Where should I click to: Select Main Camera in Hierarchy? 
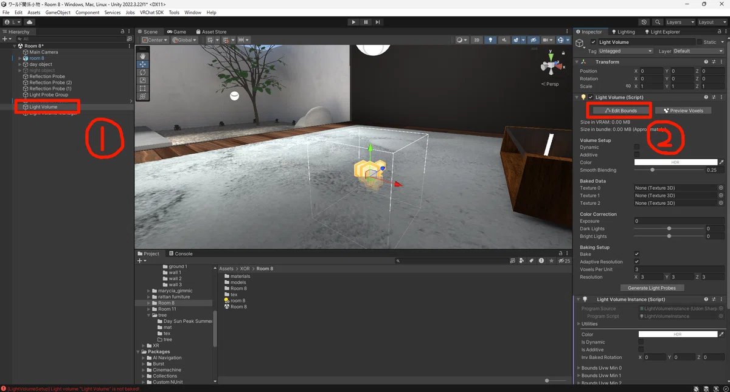tap(44, 52)
